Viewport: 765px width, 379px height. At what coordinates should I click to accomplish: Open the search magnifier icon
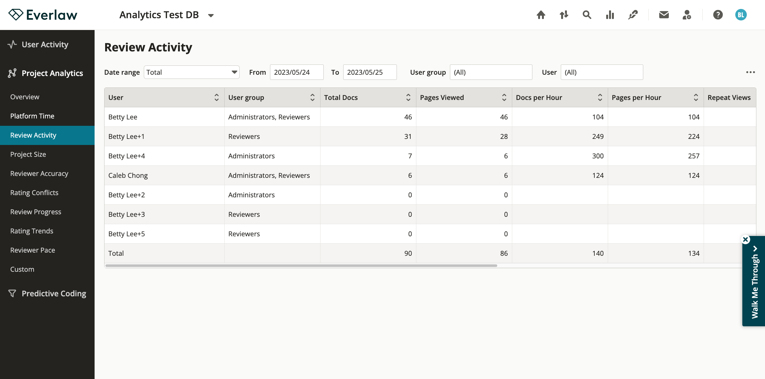[587, 15]
